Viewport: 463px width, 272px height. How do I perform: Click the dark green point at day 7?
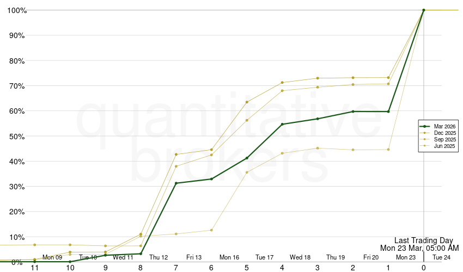pos(176,183)
